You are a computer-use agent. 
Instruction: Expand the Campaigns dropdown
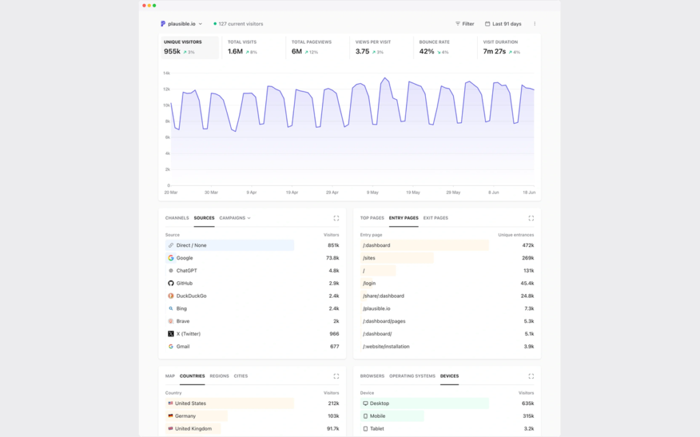(235, 218)
